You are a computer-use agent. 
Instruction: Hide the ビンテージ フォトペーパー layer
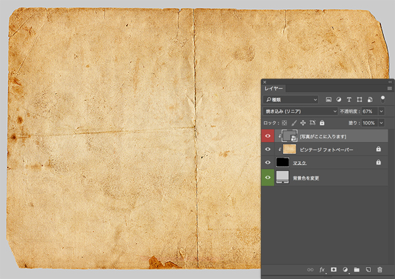coord(268,149)
